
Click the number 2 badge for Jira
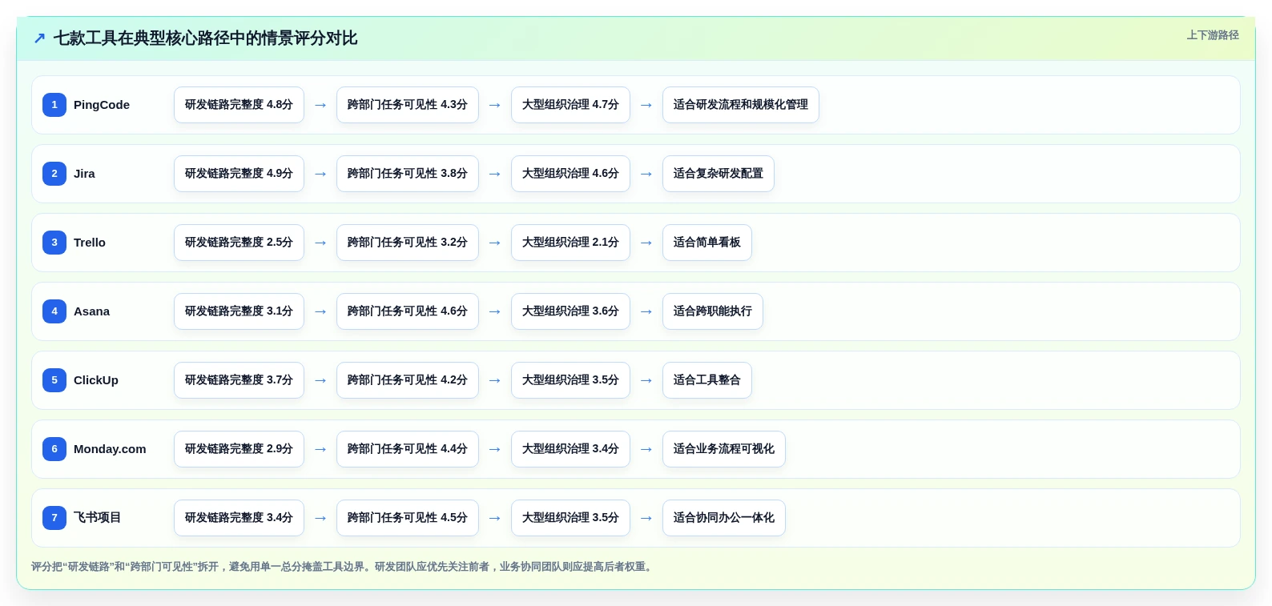coord(54,174)
